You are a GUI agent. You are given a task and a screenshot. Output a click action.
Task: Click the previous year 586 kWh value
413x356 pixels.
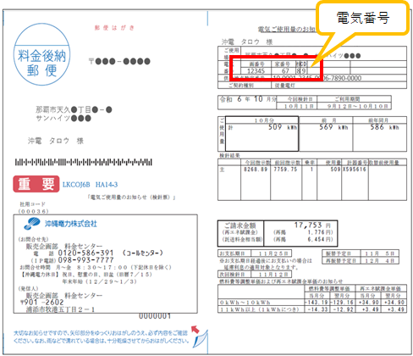tap(385, 127)
